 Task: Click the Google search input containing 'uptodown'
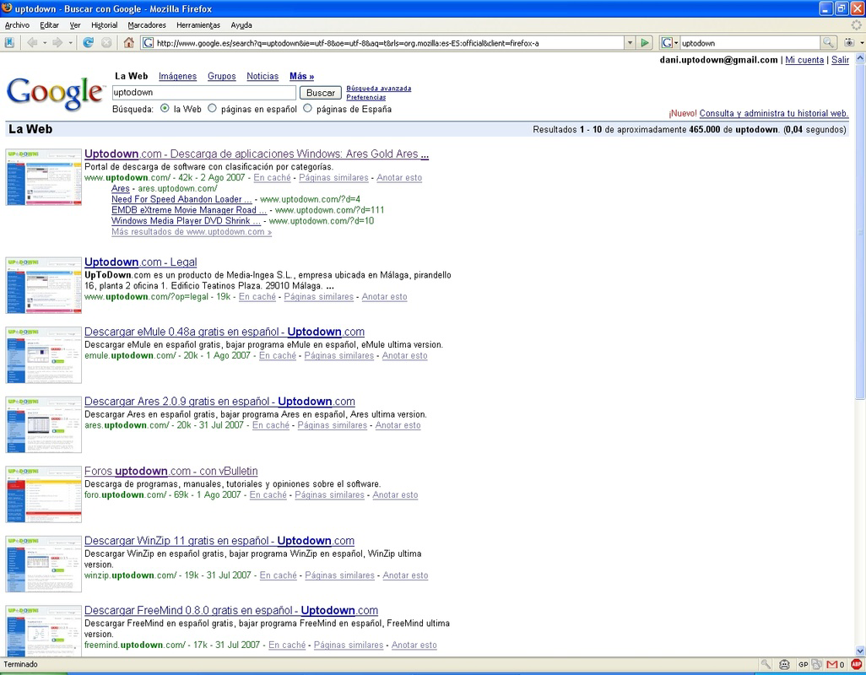[x=203, y=93]
